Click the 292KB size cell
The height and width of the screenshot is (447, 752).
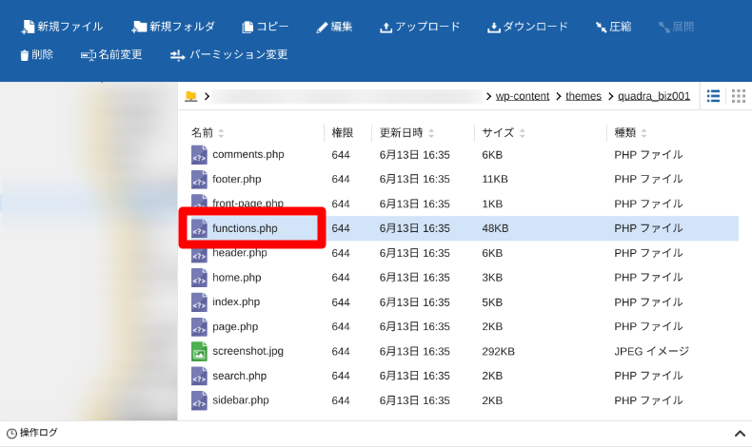pos(498,352)
